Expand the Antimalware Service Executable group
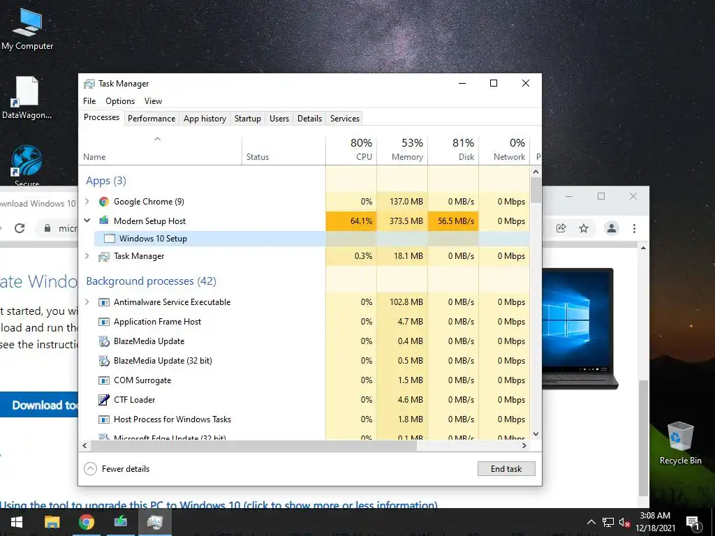Image resolution: width=715 pixels, height=536 pixels. pyautogui.click(x=87, y=302)
